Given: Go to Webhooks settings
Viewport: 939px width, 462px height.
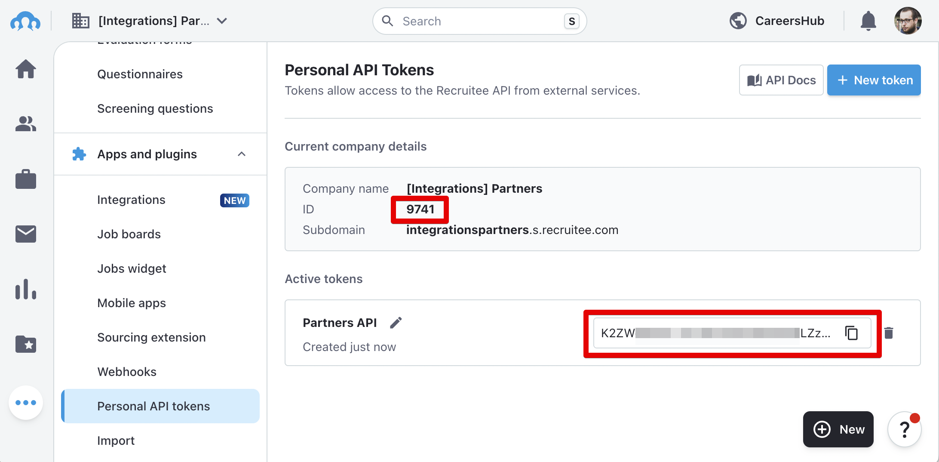Looking at the screenshot, I should point(127,372).
